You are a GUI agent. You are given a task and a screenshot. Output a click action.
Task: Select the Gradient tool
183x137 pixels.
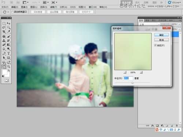point(8,45)
